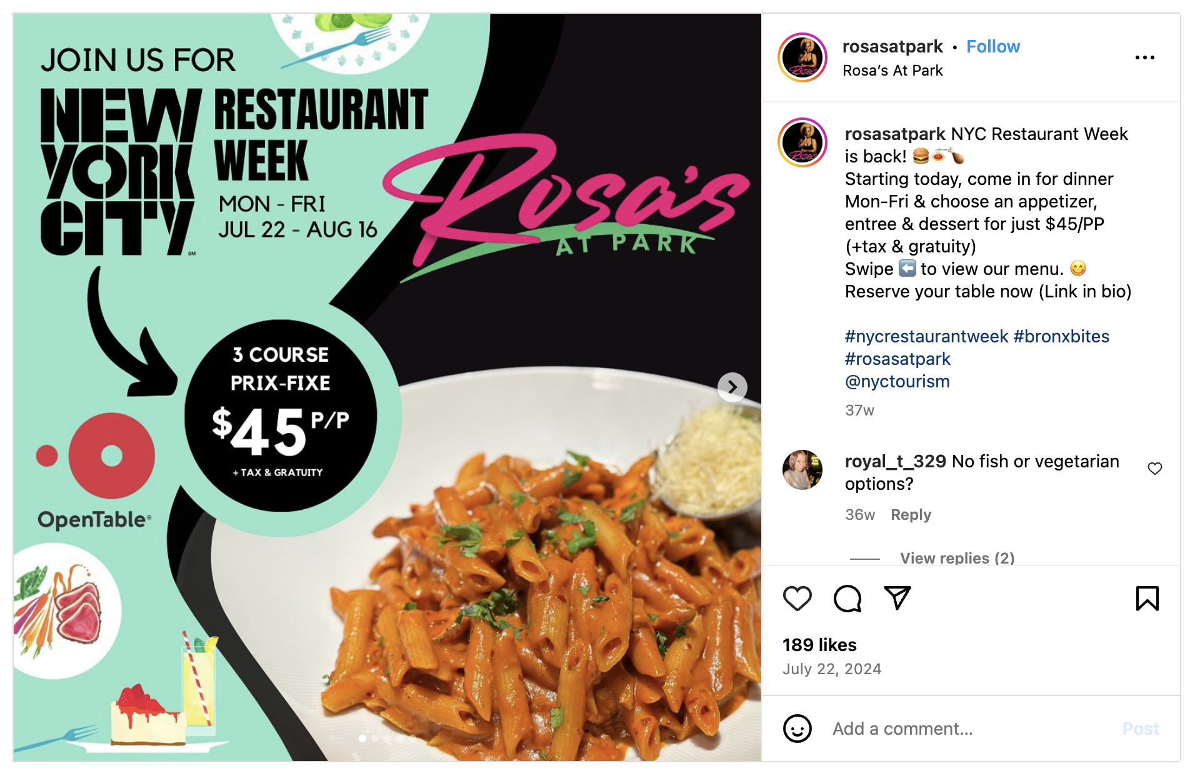Advance to next carousel image with the arrow
This screenshot has height=776, width=1195.
[732, 387]
